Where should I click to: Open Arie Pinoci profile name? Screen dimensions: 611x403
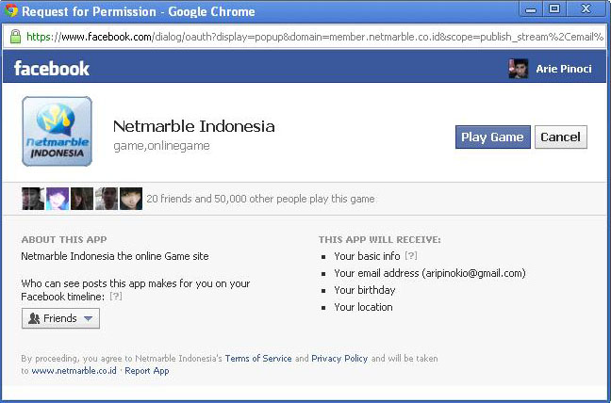tap(564, 69)
